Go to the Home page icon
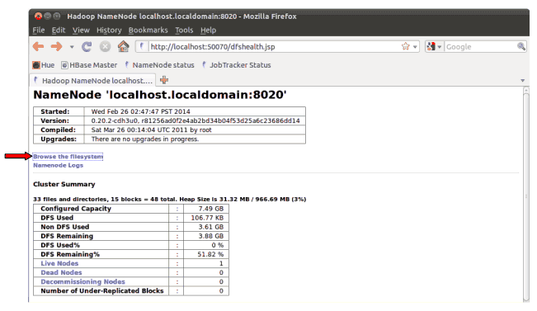Viewport: 537px width, 311px height. click(124, 46)
